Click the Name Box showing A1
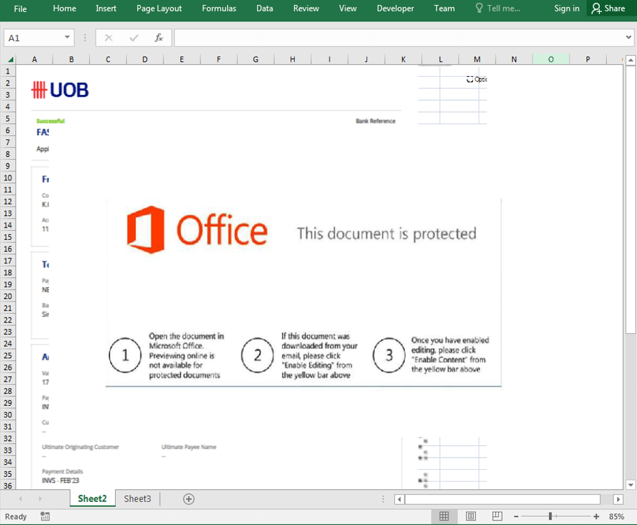637x525 pixels. [x=34, y=38]
